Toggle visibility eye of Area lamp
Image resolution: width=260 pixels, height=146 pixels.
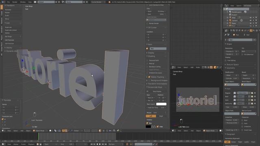(x=251, y=17)
